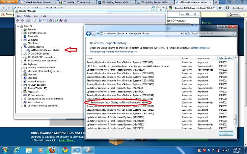Click the Learn More link
This screenshot has width=247, height=154.
[67, 140]
